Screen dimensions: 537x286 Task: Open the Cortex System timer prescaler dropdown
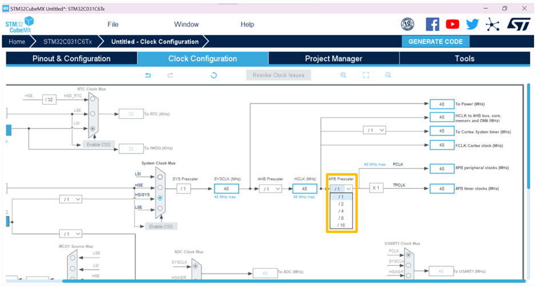(374, 130)
